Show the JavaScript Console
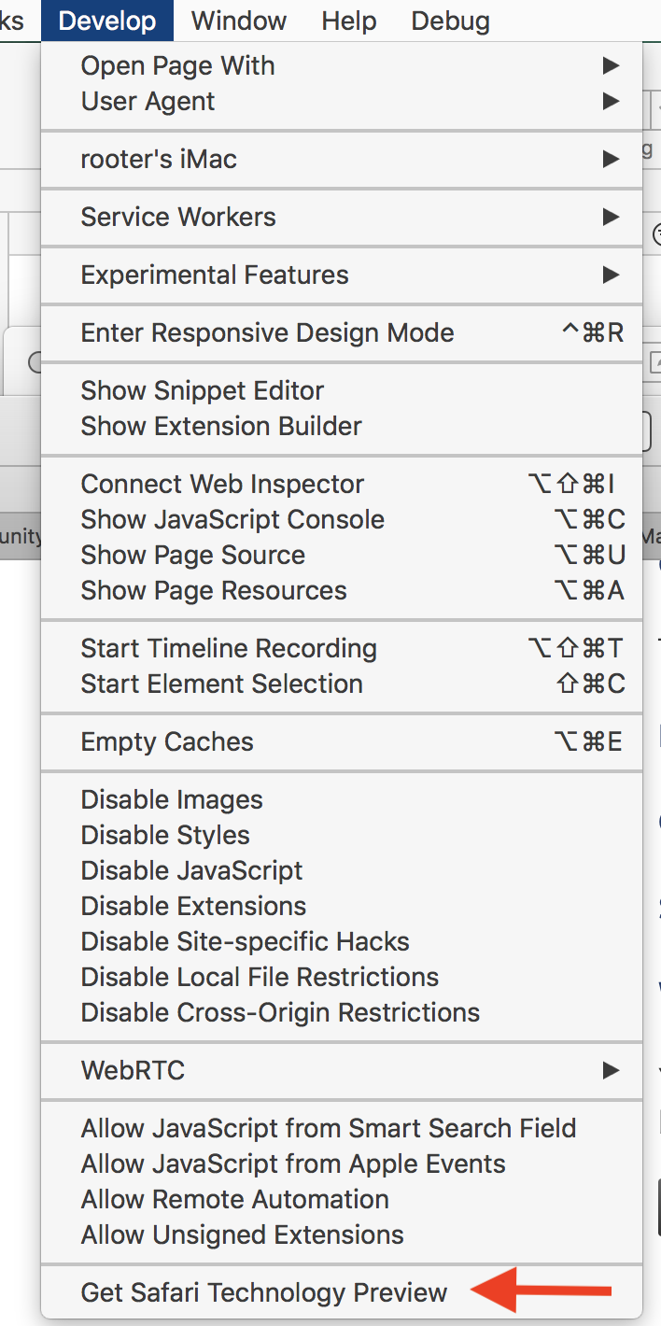661x1326 pixels. coord(232,520)
